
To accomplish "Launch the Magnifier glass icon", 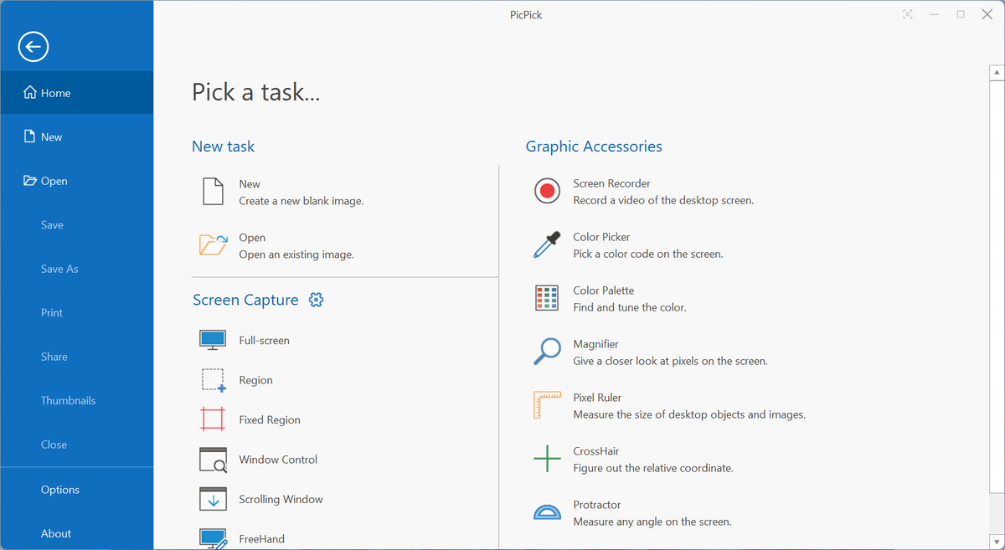I will 547,352.
